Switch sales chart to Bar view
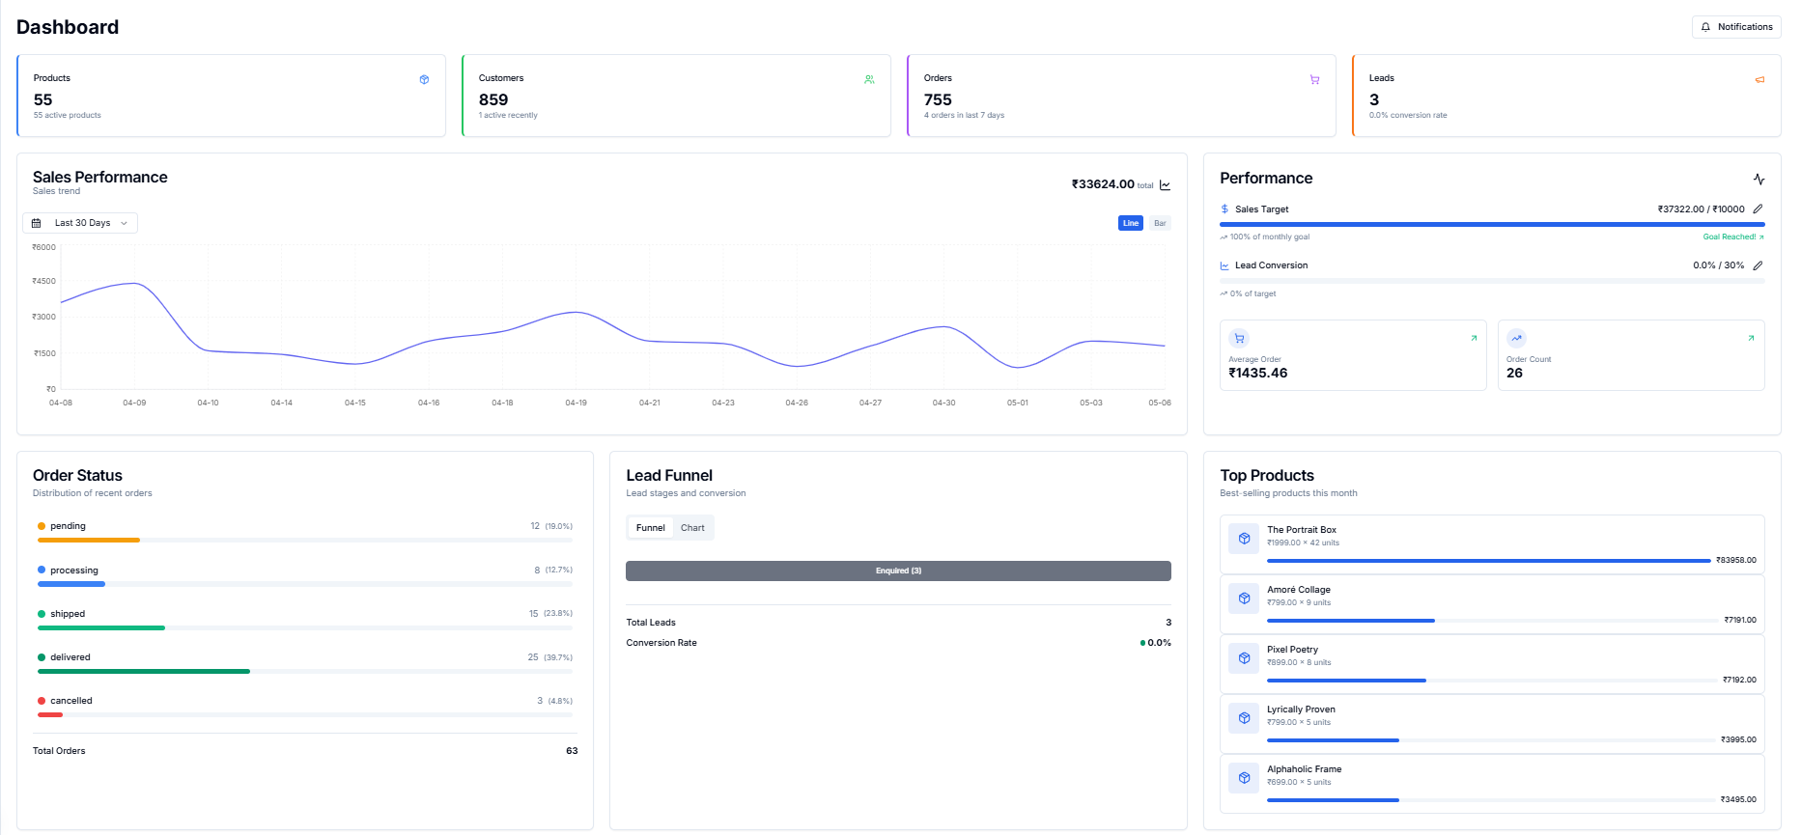 (1160, 223)
